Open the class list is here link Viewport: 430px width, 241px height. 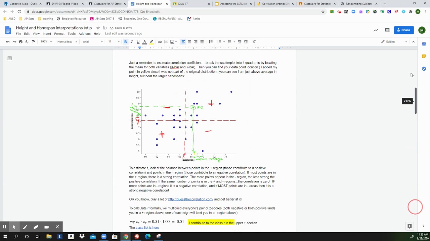(147, 228)
